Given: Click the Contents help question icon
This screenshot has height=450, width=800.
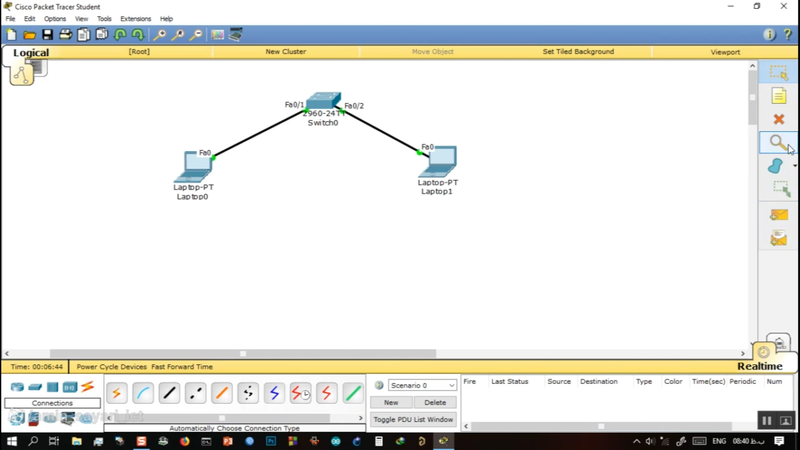Looking at the screenshot, I should tap(787, 35).
